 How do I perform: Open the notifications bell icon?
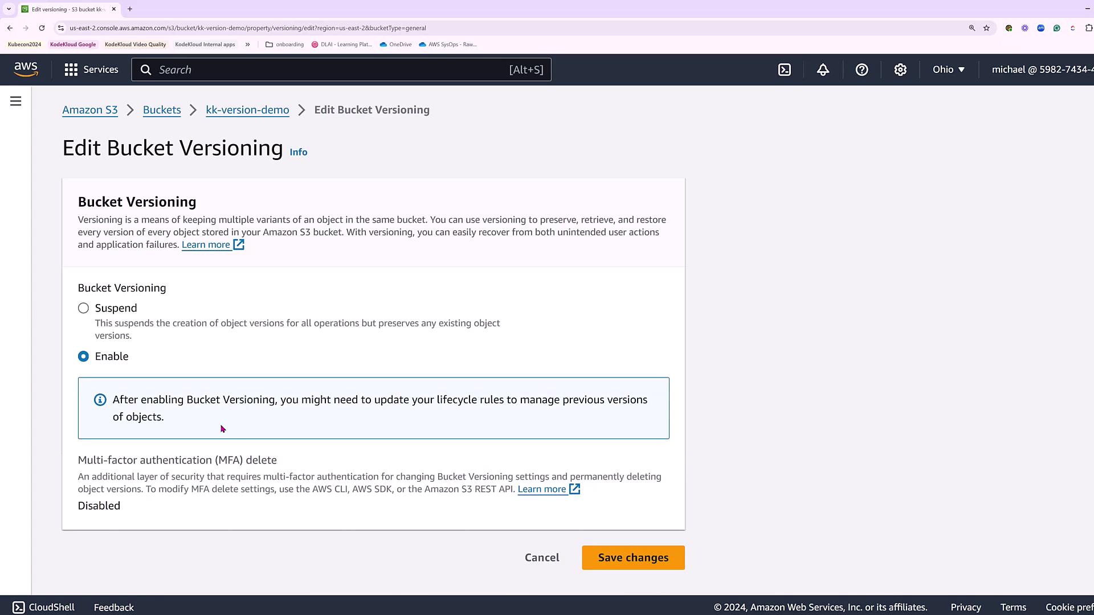tap(823, 69)
